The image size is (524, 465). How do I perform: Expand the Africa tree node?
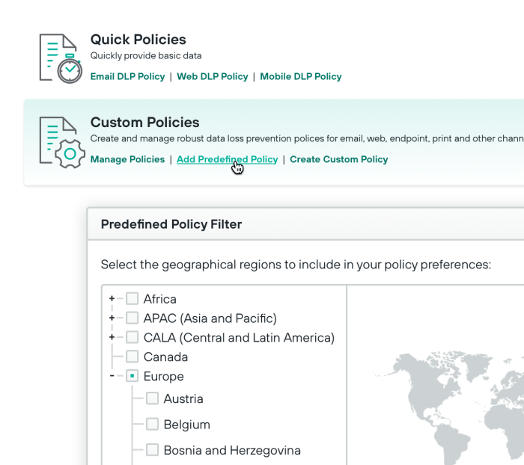point(112,299)
